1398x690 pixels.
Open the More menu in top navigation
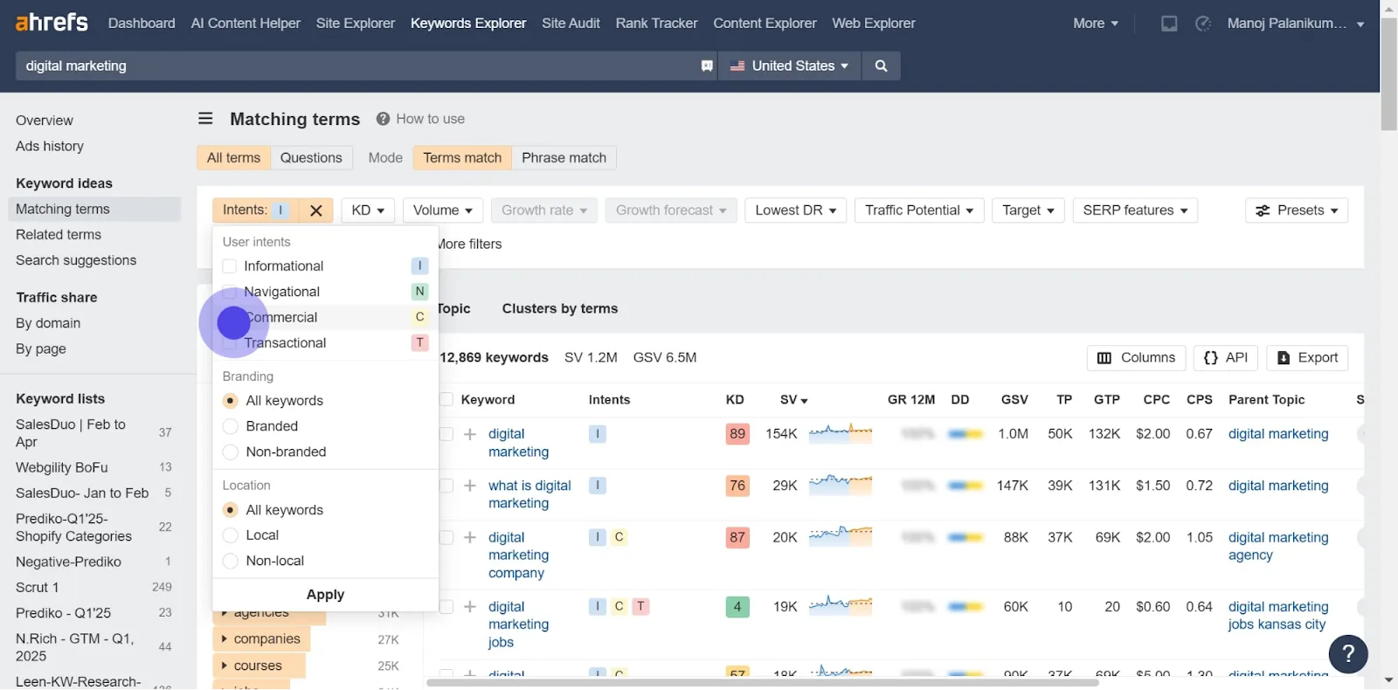point(1096,24)
